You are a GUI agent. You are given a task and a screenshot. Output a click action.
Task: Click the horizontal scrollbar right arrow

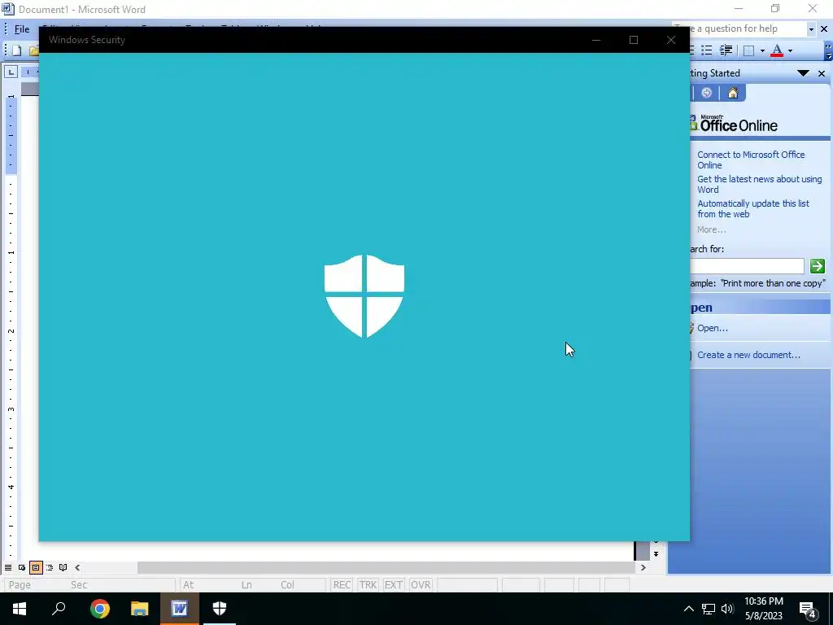coord(643,567)
